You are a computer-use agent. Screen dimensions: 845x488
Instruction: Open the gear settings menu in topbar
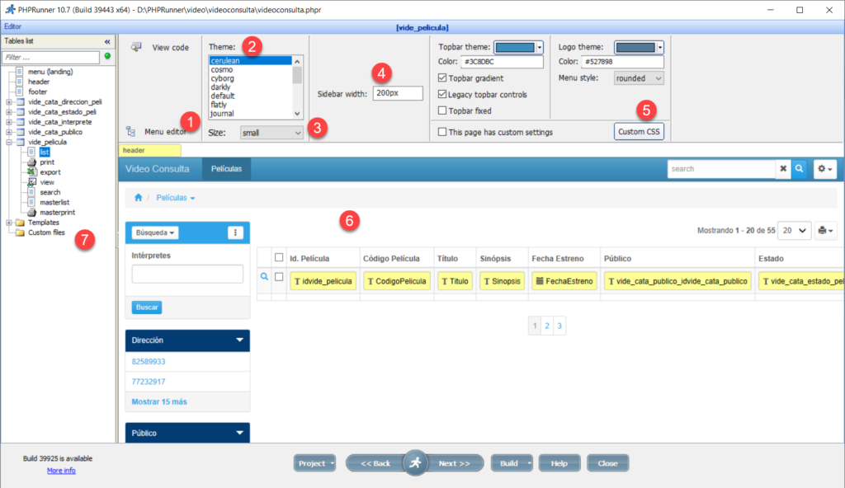click(x=824, y=169)
